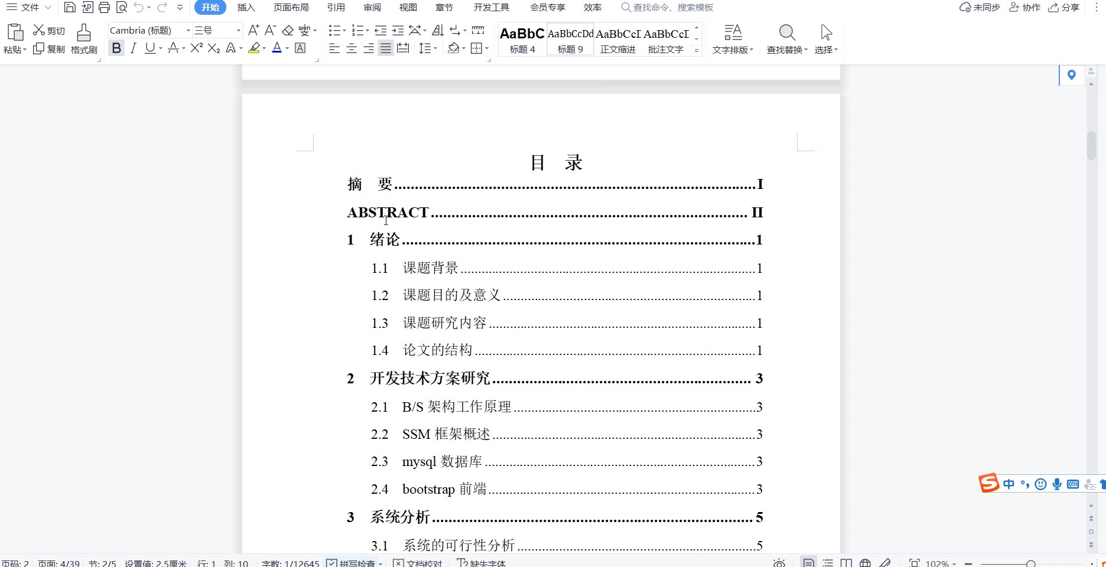Click the 未同步 sync button
The width and height of the screenshot is (1106, 567).
(980, 7)
